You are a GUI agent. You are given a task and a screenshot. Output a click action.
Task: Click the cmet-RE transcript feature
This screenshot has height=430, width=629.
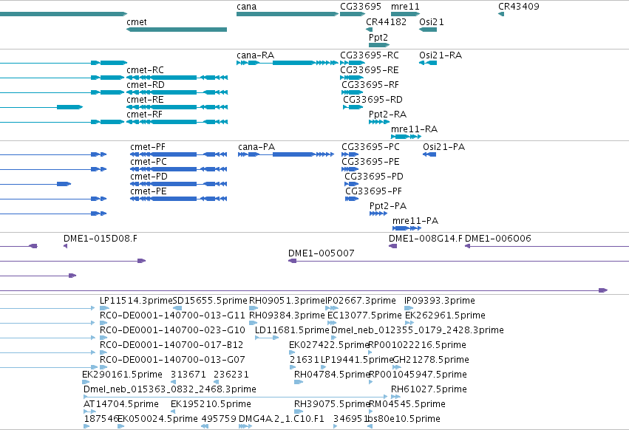(177, 107)
